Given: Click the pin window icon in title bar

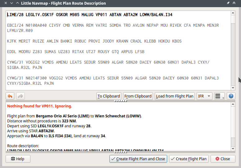Looking at the screenshot, I should click(228, 3).
